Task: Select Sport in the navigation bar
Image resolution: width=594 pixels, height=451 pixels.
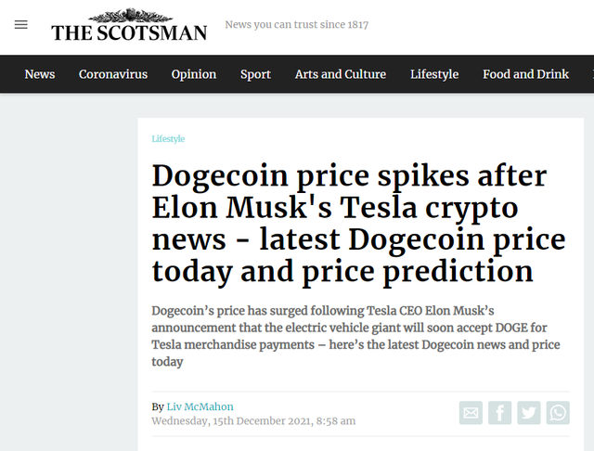Action: tap(256, 74)
